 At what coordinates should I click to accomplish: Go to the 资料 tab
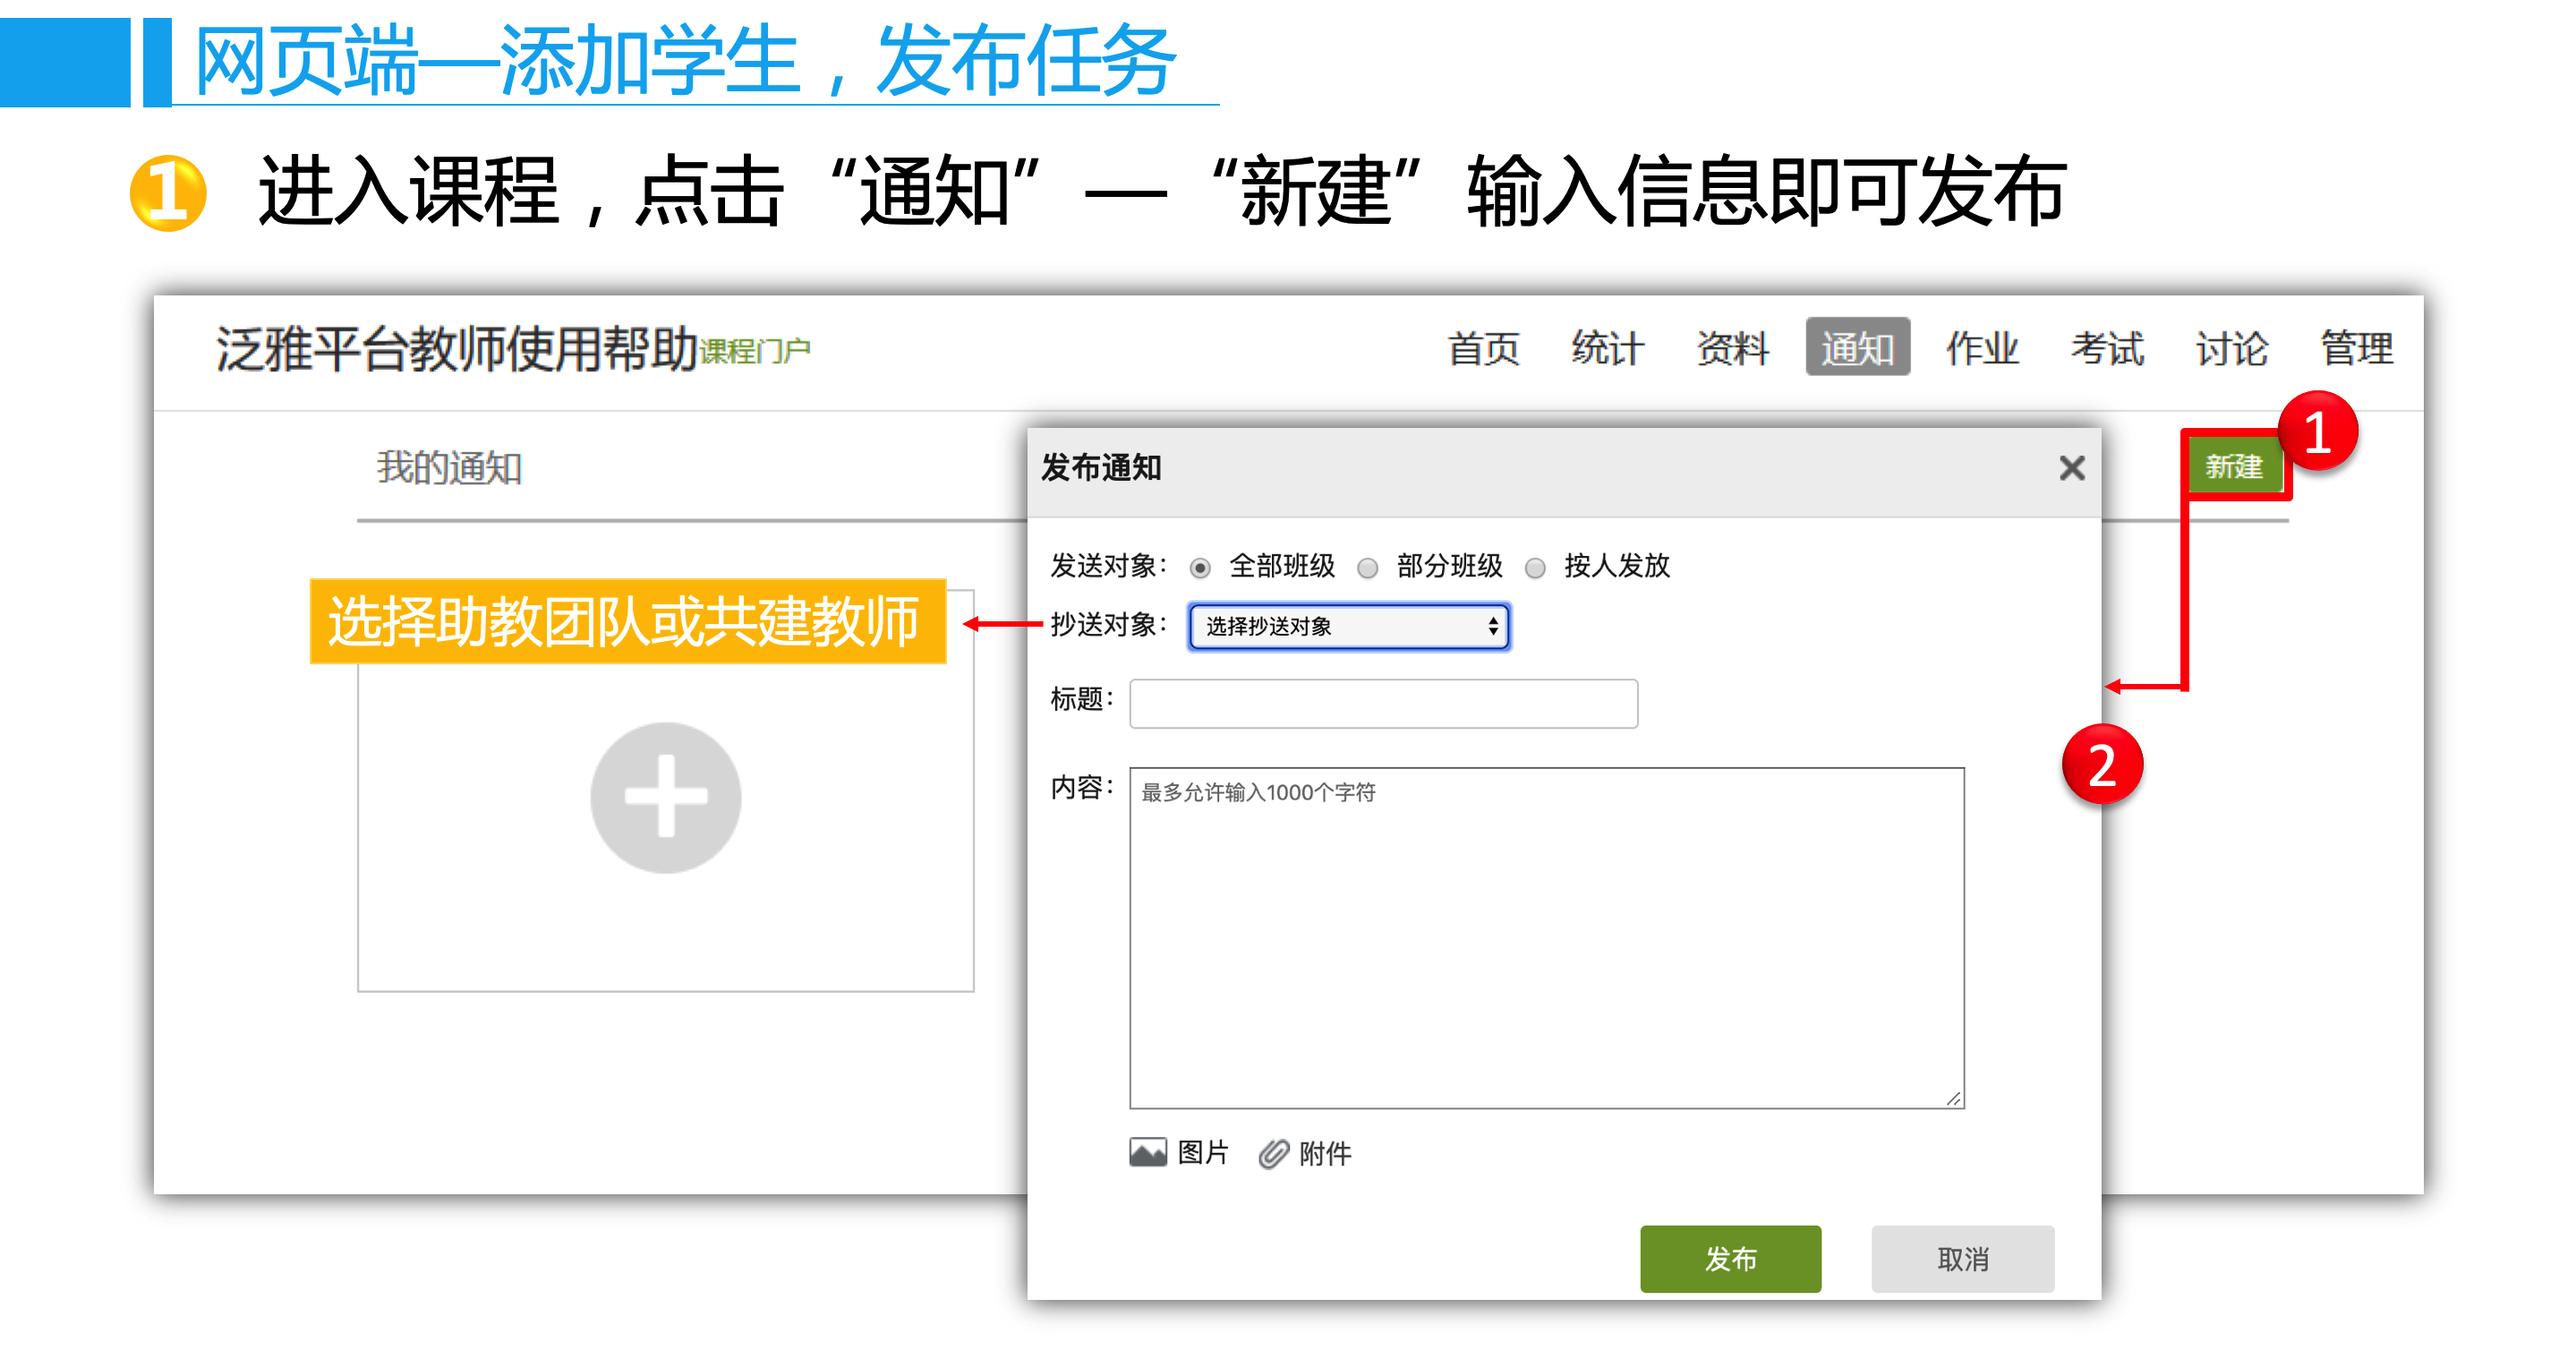pyautogui.click(x=1732, y=348)
